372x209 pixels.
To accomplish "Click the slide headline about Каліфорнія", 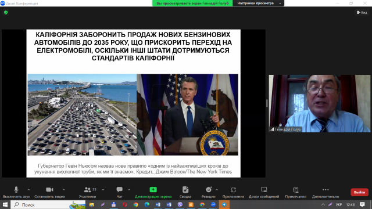I will (x=133, y=46).
